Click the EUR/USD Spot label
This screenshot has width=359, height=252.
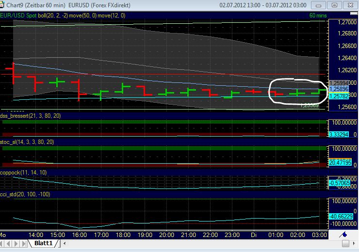18,16
